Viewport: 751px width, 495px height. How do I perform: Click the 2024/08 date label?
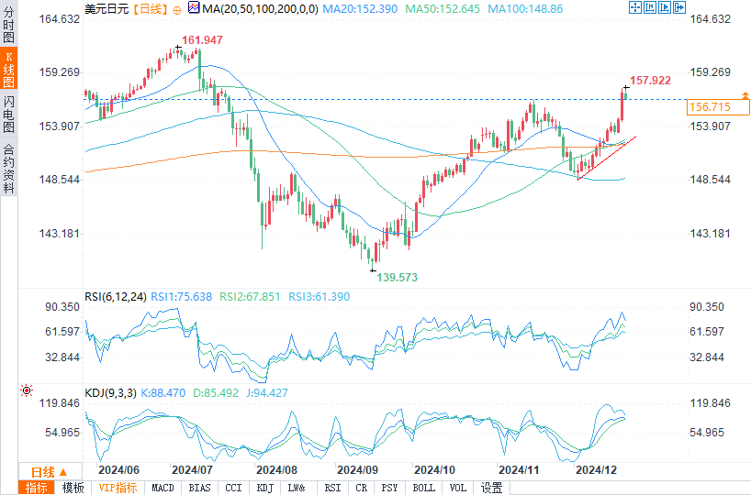(277, 470)
